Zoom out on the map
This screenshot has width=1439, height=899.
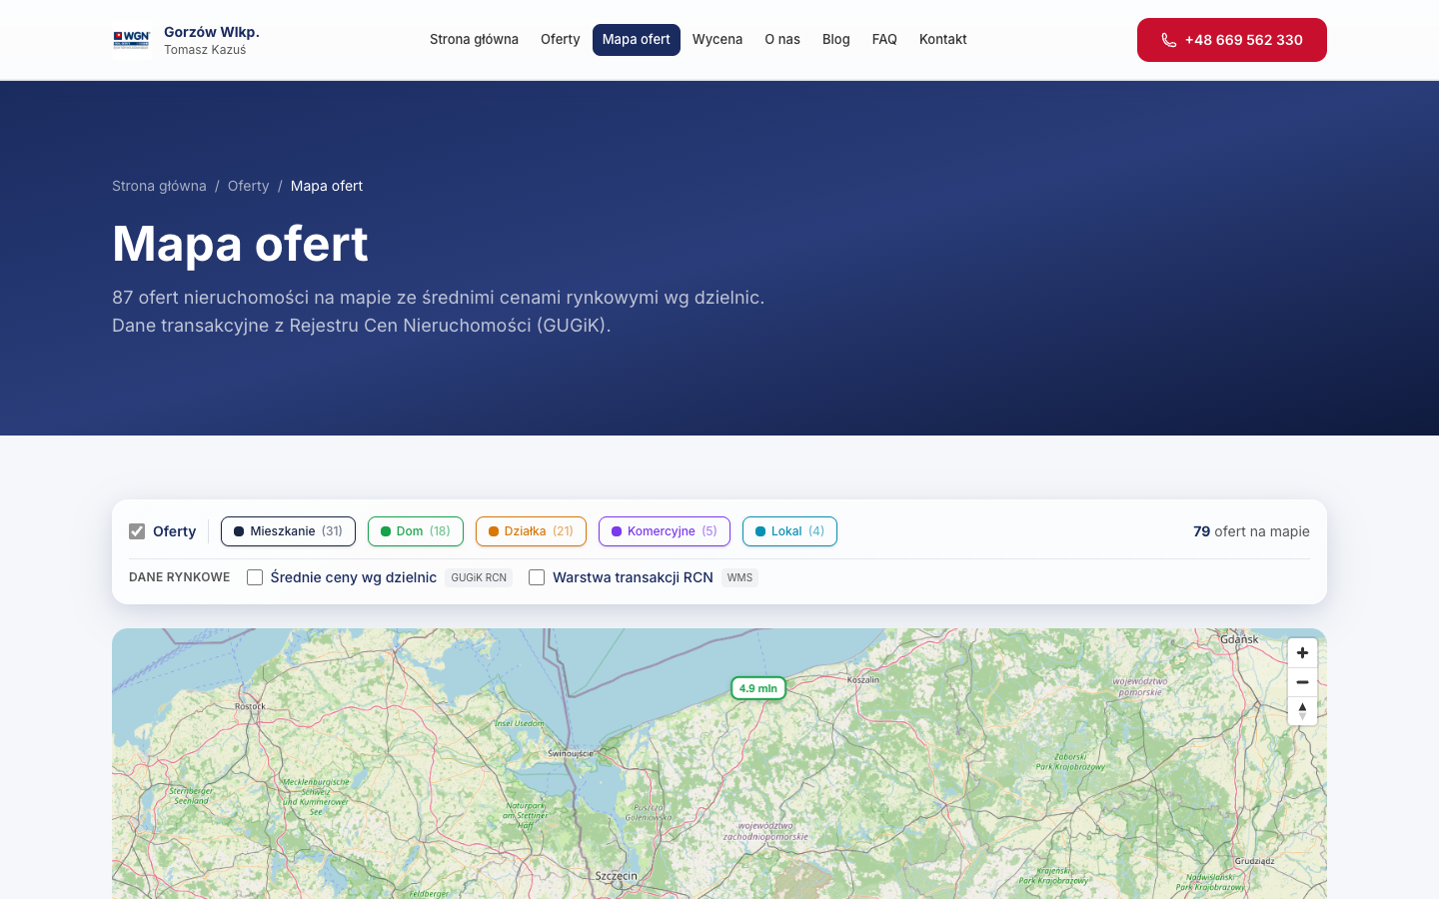(x=1302, y=682)
